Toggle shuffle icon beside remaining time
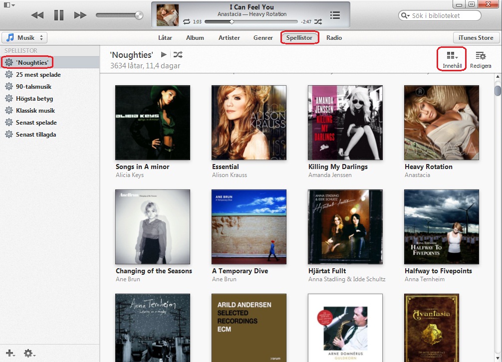This screenshot has height=362, width=502. [318, 22]
